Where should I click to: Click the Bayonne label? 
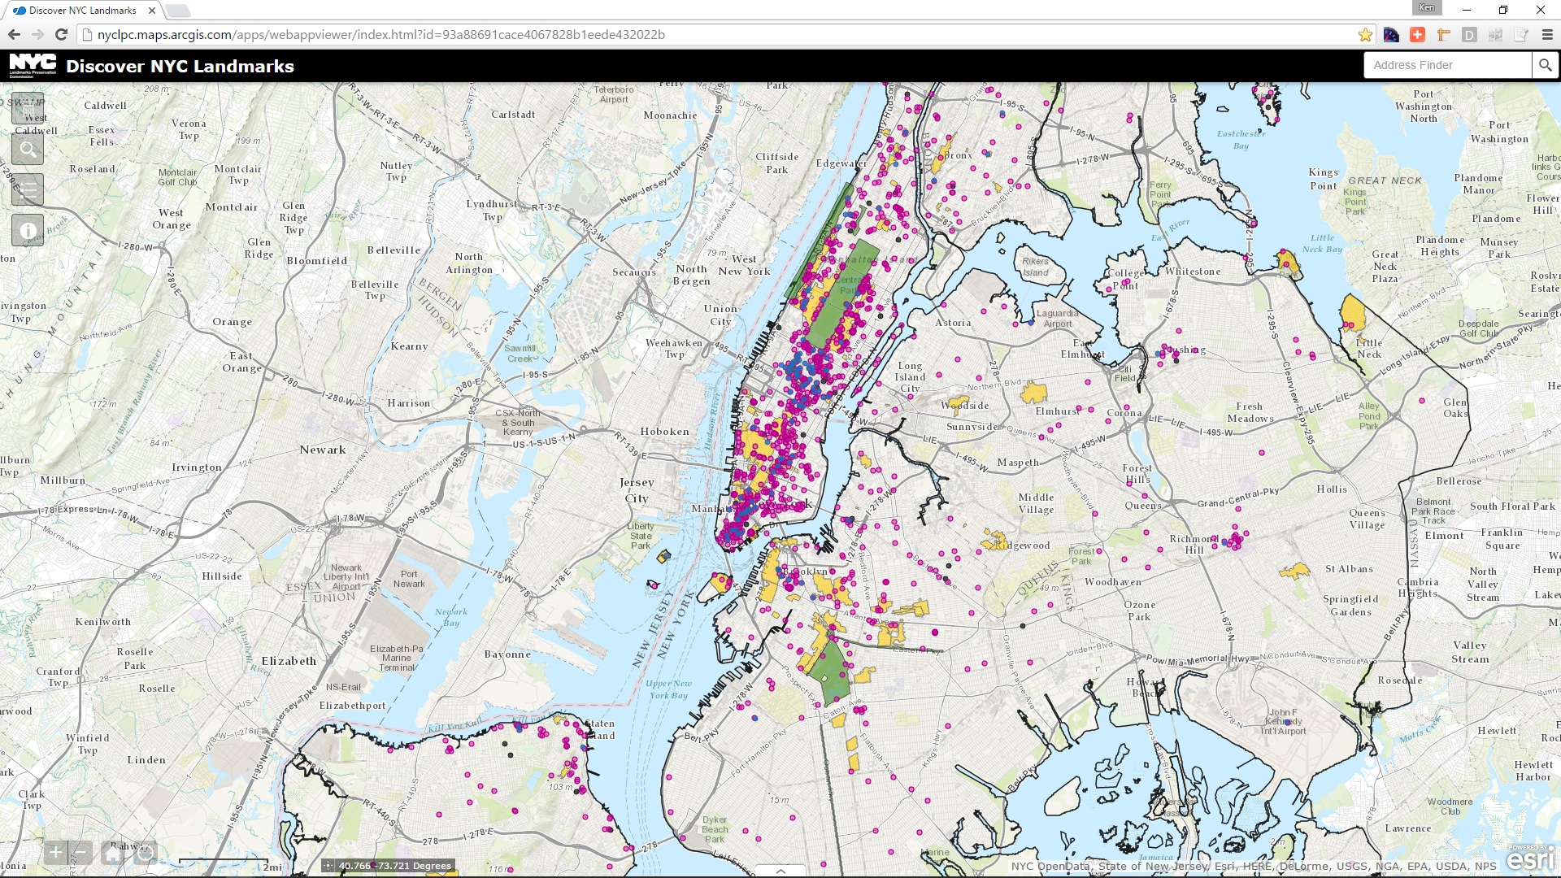coord(507,654)
